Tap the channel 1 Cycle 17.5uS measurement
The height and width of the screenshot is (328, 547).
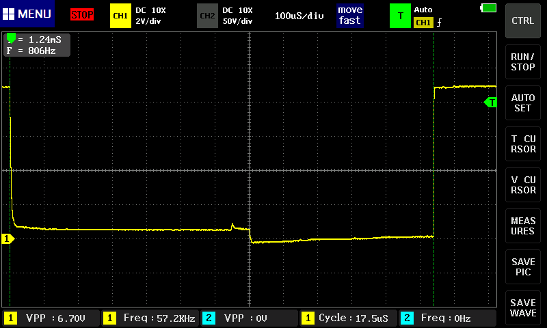348,318
